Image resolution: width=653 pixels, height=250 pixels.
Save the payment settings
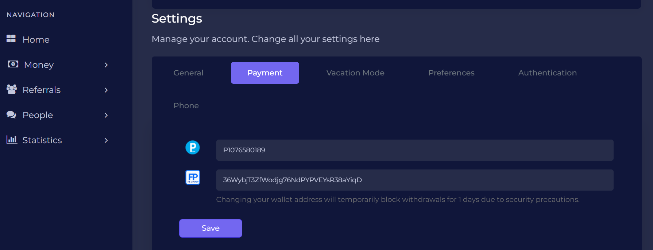point(210,228)
